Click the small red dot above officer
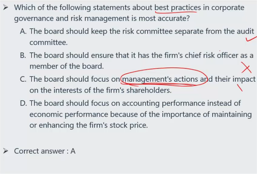Screen dimensions: 257x174 coord(220,51)
